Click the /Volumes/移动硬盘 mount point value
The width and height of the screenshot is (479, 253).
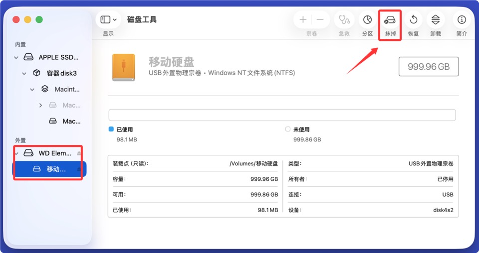click(254, 164)
